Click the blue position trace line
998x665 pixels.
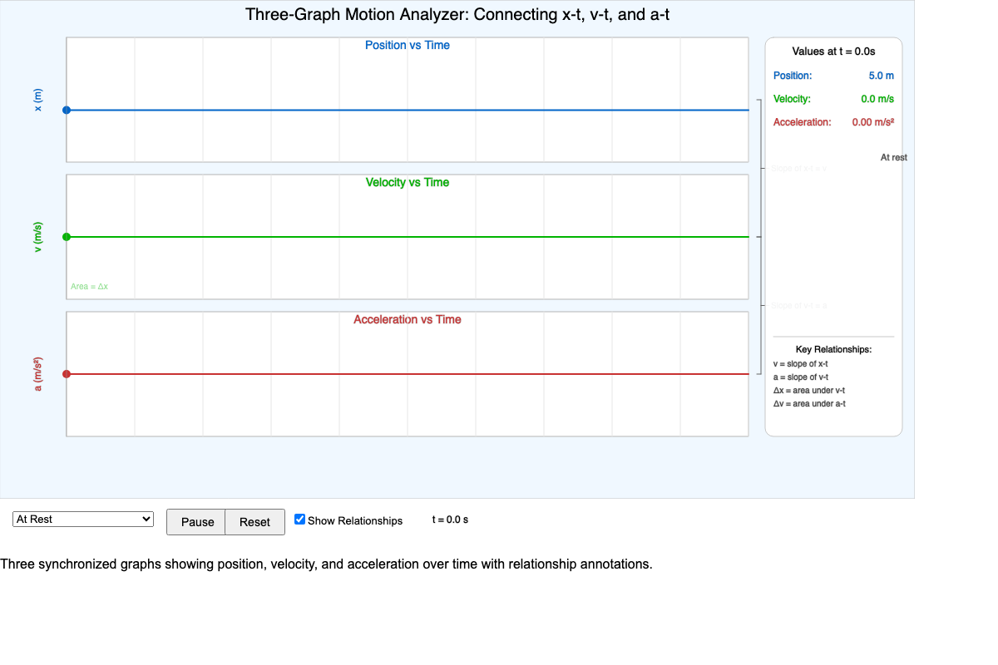(x=408, y=109)
